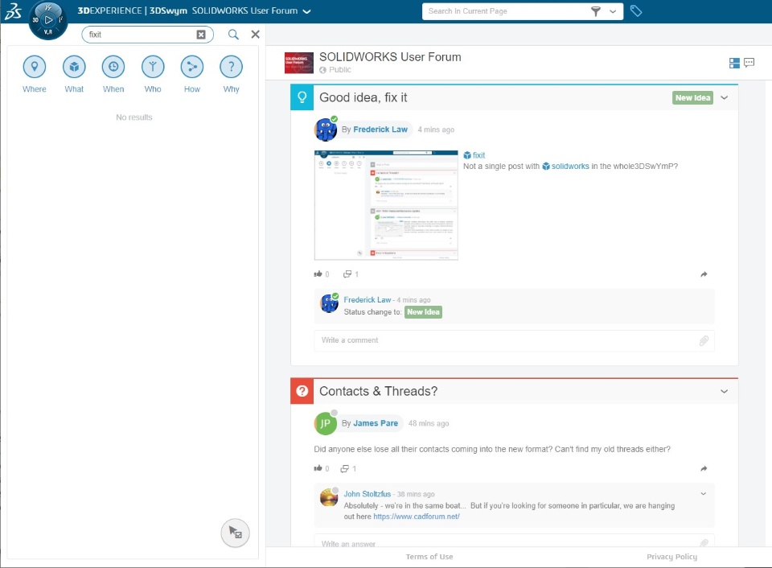Clear the fixit search text box
Screen dimensions: 772x568
[201, 35]
